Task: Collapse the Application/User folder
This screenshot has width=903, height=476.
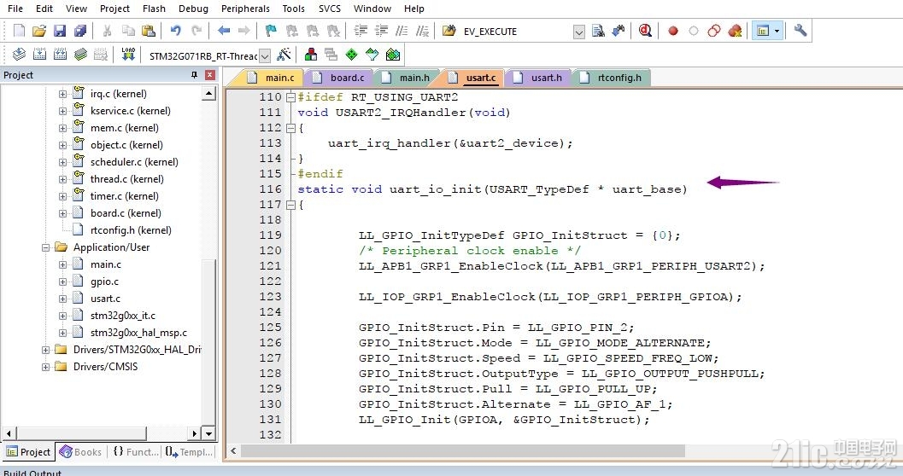Action: [45, 247]
